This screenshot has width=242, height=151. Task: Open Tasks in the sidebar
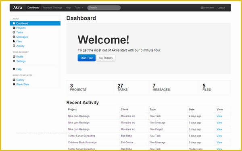pyautogui.click(x=20, y=32)
